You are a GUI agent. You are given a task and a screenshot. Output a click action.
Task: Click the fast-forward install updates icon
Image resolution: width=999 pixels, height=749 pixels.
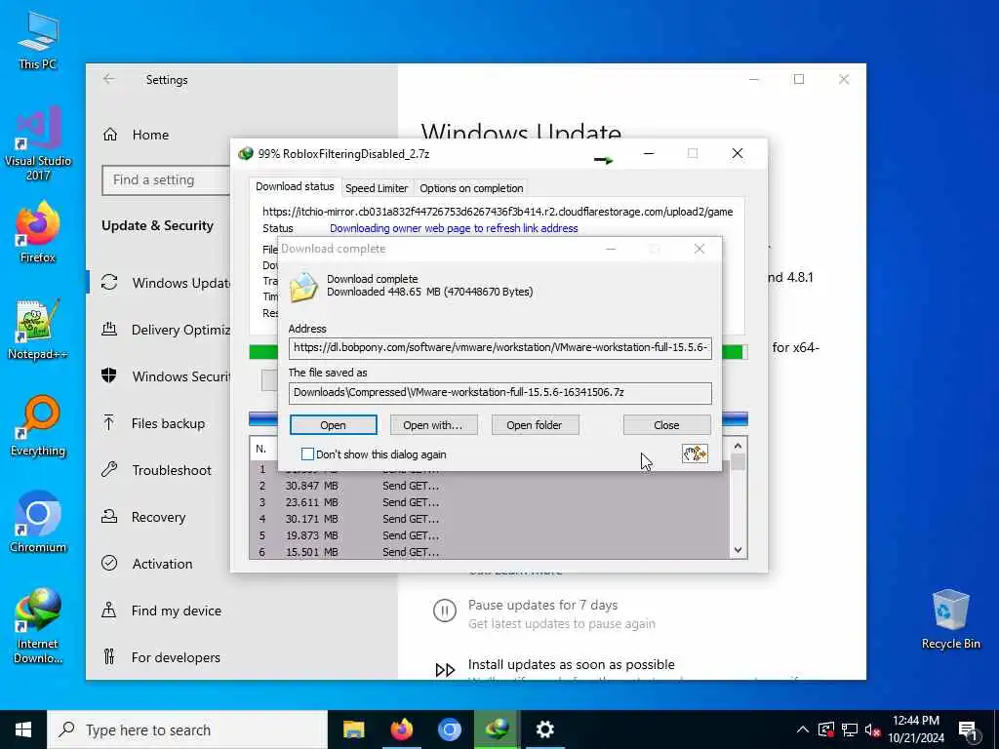pyautogui.click(x=445, y=670)
